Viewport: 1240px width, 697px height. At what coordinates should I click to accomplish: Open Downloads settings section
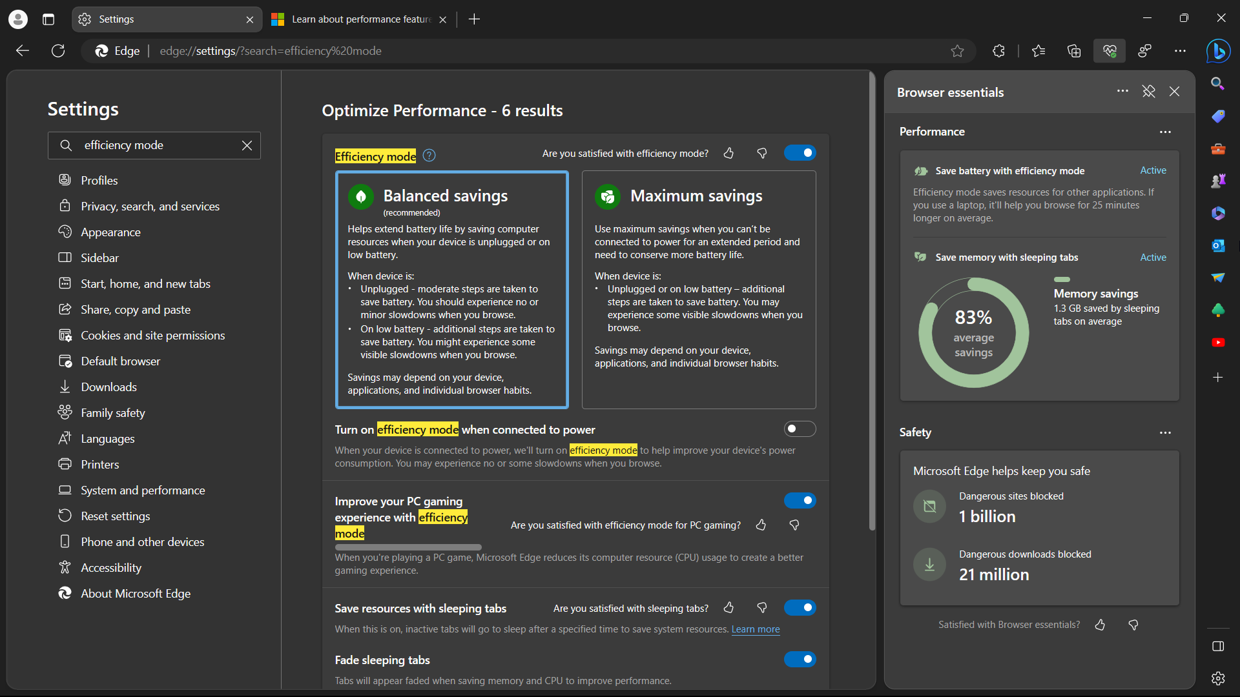[108, 387]
